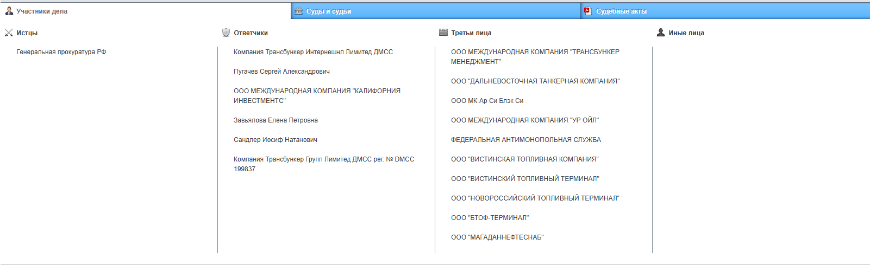
Task: Click ФЕДЕРАЛЬНАЯ АНТИМОНОПОЛЬНАЯ СЛУЖБА third party
Action: [526, 140]
